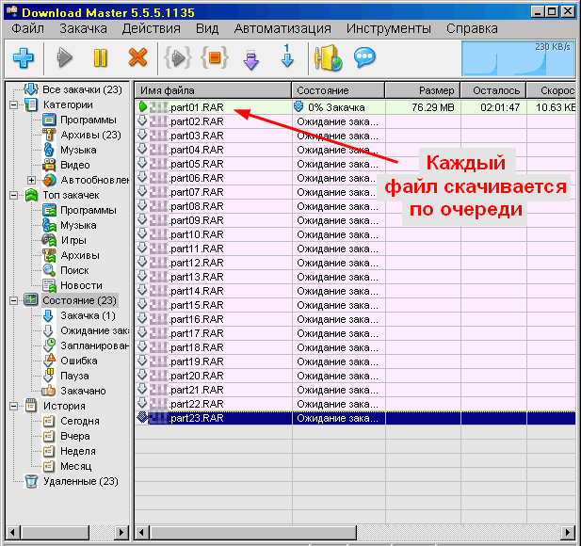Select the part01.RAR download row

click(x=355, y=107)
